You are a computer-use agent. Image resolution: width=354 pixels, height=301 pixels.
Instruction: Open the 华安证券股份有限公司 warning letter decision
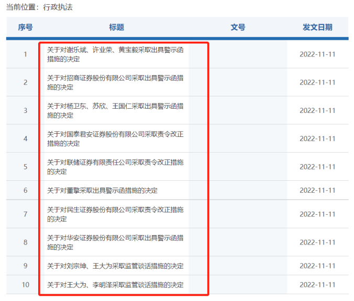tap(115, 242)
